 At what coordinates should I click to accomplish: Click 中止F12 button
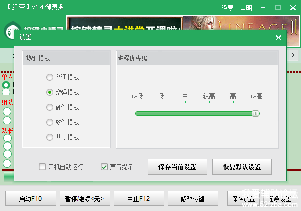(x=139, y=198)
